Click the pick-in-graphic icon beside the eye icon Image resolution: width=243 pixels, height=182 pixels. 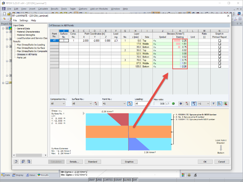187,103
